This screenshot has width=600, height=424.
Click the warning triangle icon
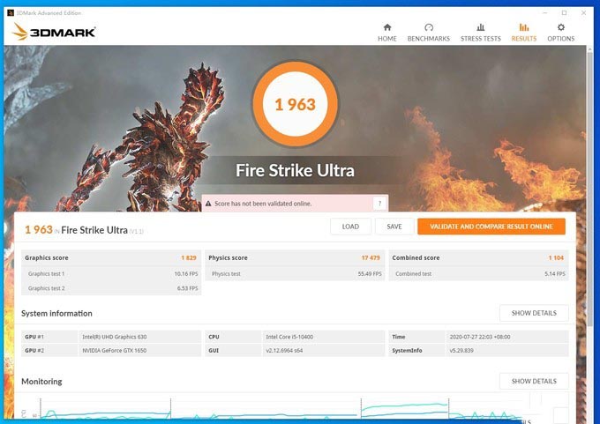click(208, 204)
